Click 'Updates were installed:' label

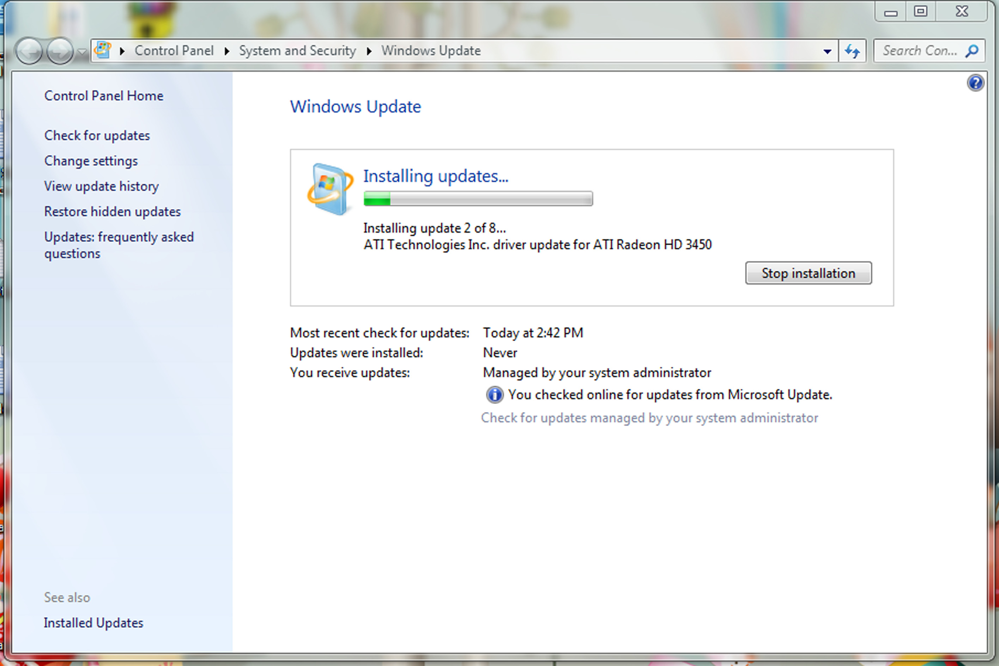coord(356,352)
